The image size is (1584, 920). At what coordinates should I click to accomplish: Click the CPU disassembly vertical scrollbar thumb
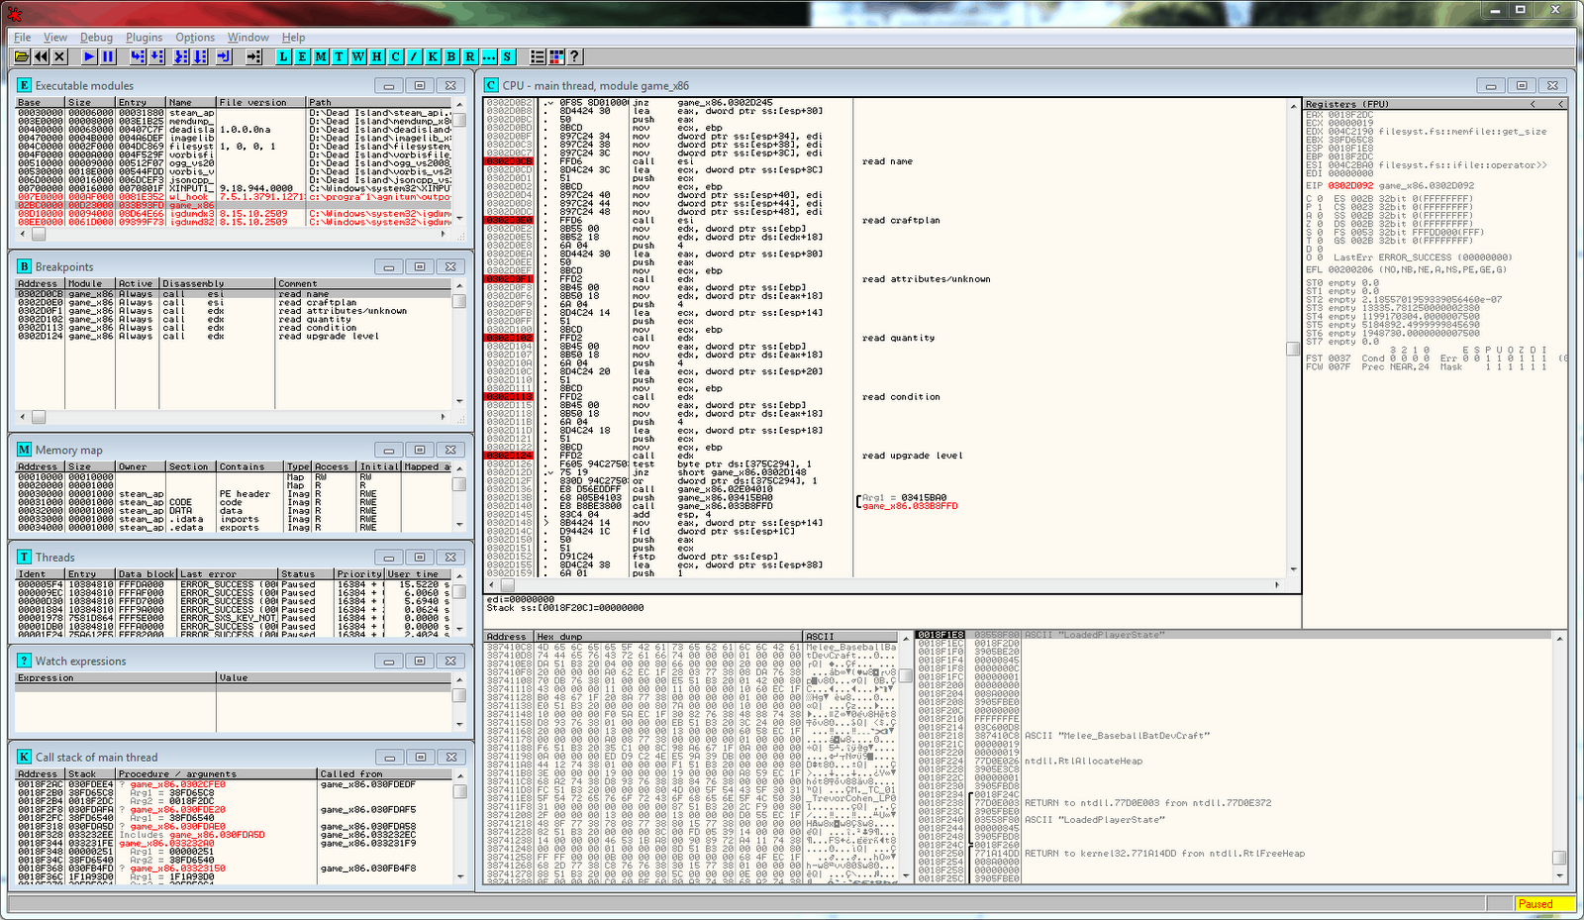point(1293,349)
